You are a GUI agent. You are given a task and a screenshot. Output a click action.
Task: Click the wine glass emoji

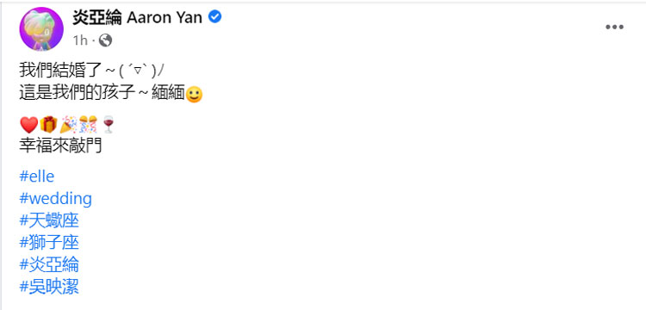(109, 124)
